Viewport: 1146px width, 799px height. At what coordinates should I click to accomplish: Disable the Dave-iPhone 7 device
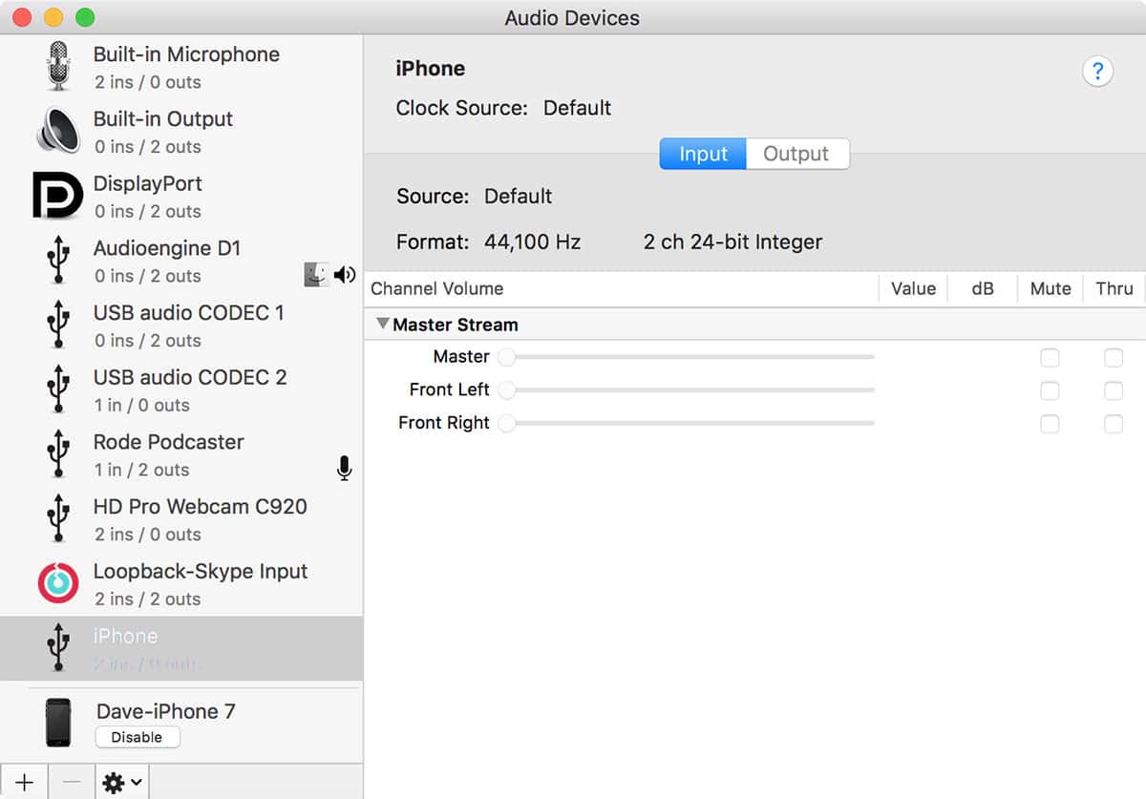pos(138,737)
